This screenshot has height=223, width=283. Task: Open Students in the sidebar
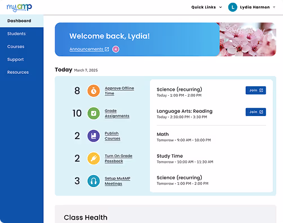[x=16, y=34]
